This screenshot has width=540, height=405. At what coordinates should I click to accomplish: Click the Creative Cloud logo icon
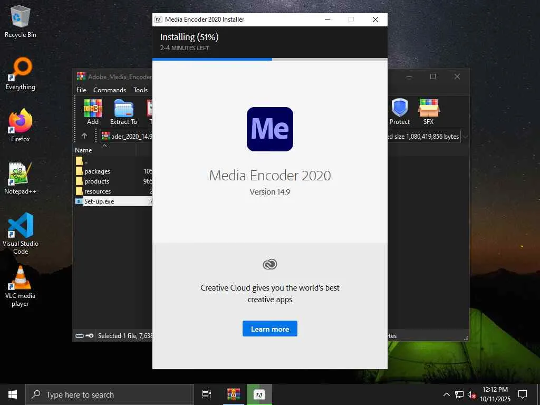[269, 264]
